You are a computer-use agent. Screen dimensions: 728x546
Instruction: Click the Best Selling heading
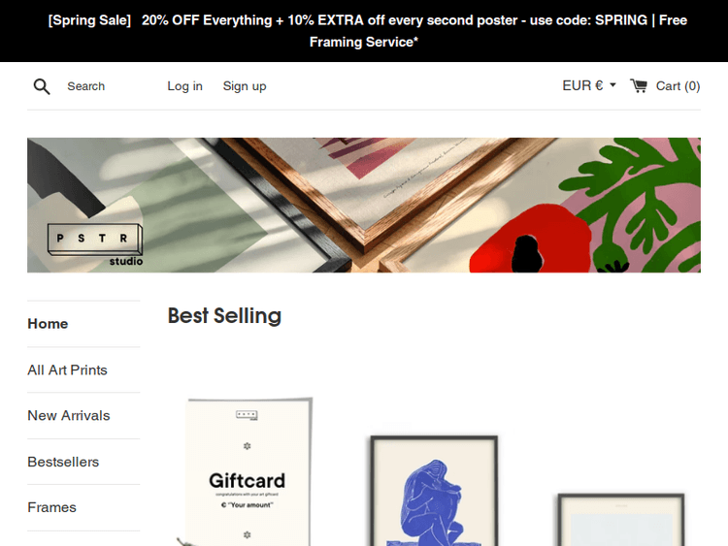(224, 316)
